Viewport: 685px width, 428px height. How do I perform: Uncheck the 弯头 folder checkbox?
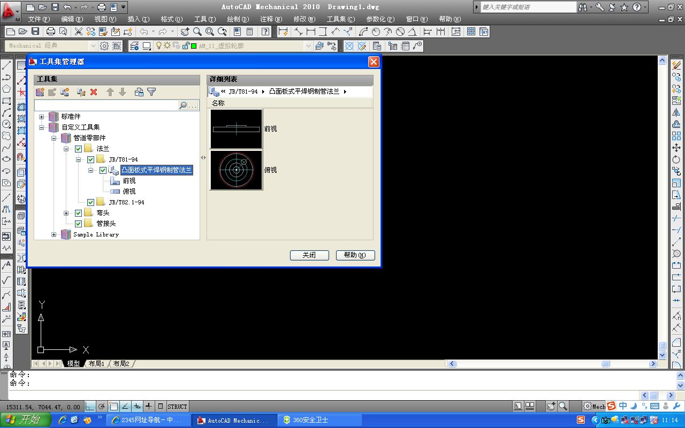click(78, 213)
